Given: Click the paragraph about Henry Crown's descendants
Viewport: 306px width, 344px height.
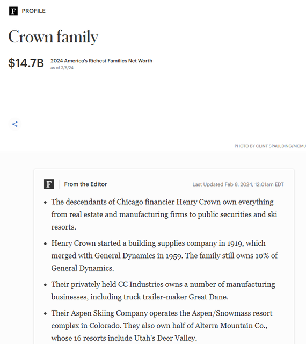Looking at the screenshot, I should 164,214.
